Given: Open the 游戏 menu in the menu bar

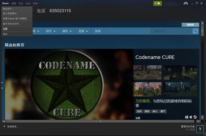Looking at the screenshot, I should (x=28, y=3).
